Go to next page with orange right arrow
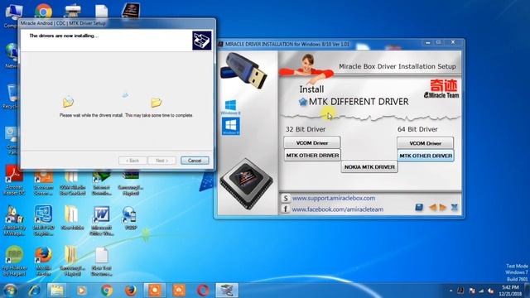Screen dimensions: 530x298 [x=443, y=208]
